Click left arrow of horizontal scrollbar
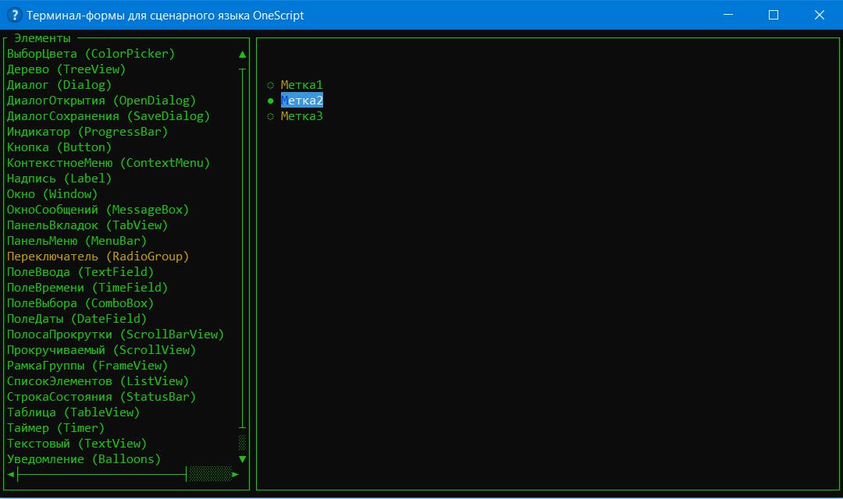The image size is (843, 499). point(11,474)
